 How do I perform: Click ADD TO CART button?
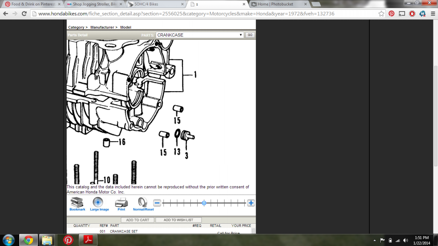[138, 220]
